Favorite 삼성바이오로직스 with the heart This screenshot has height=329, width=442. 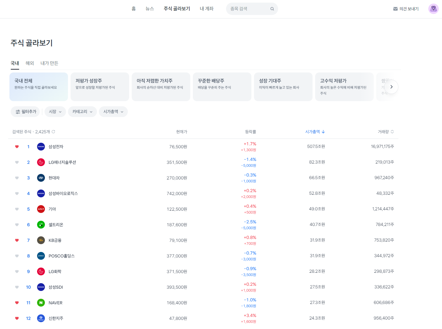tap(17, 193)
